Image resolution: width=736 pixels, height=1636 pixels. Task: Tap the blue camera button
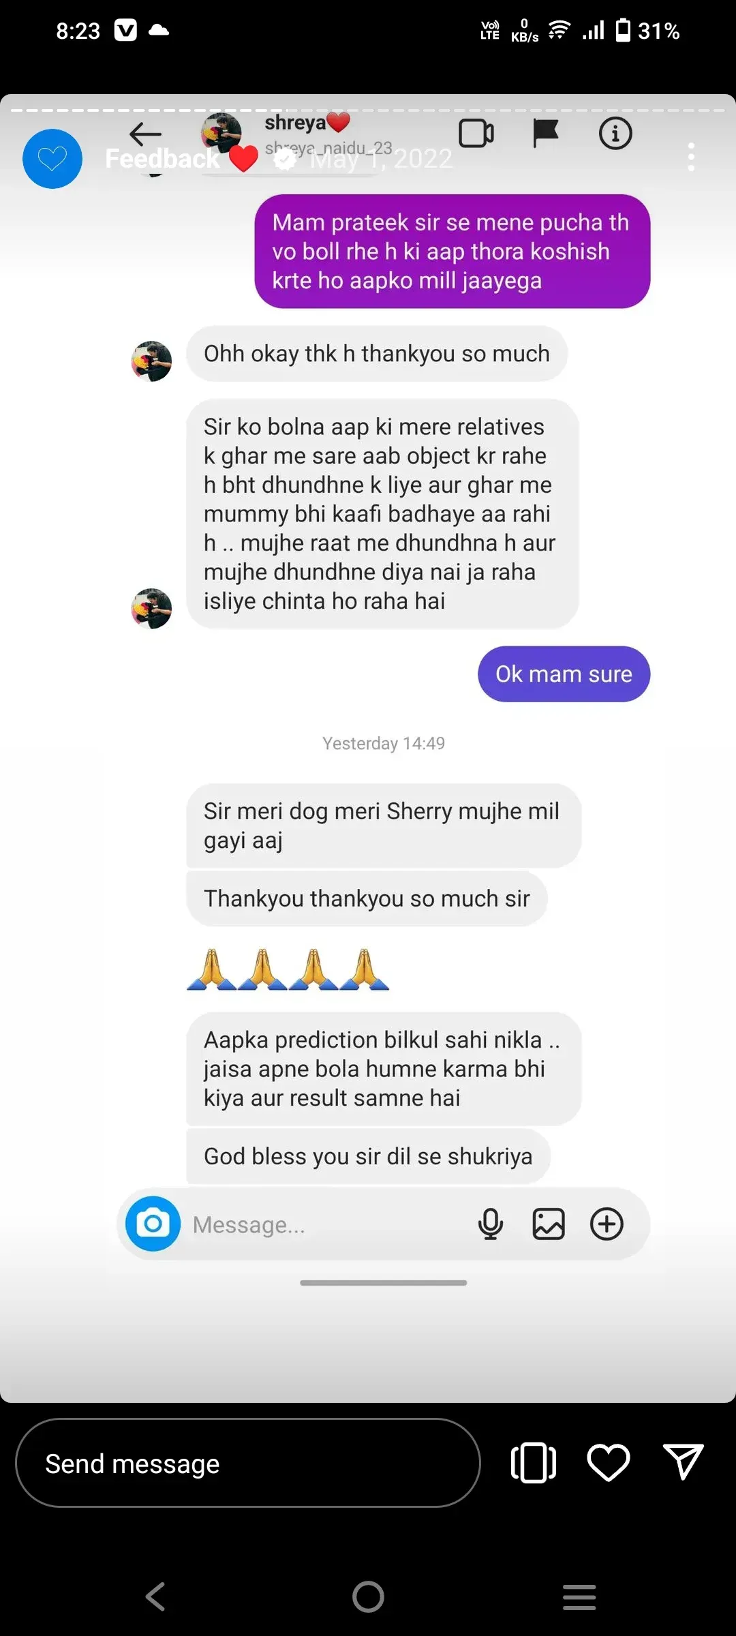tap(153, 1224)
